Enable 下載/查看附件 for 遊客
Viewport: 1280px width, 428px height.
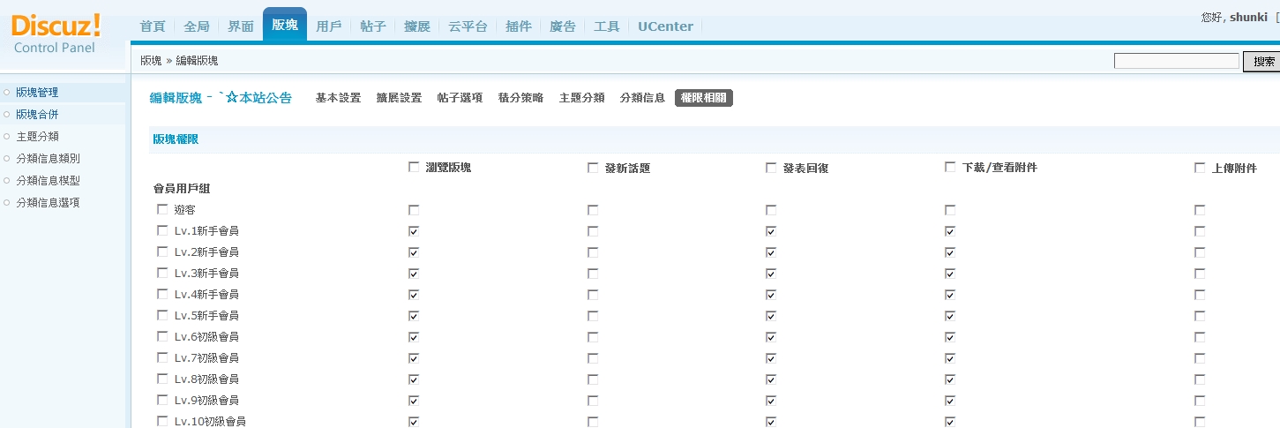[950, 210]
